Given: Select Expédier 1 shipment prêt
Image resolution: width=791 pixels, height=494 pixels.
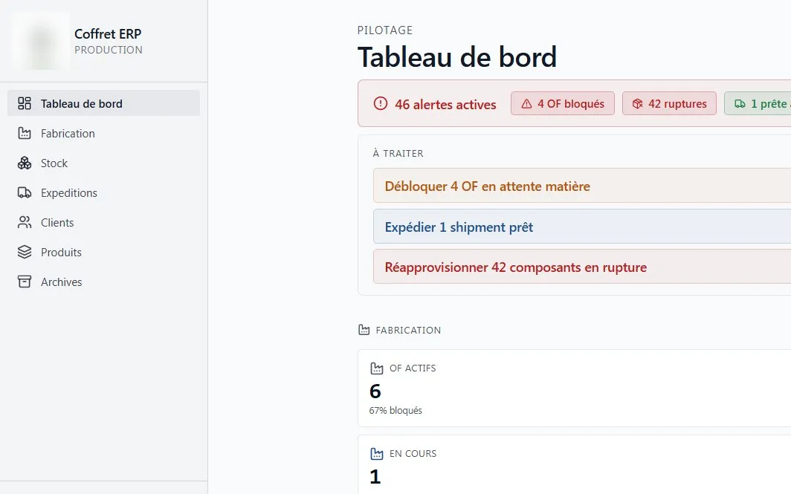Looking at the screenshot, I should tap(582, 227).
